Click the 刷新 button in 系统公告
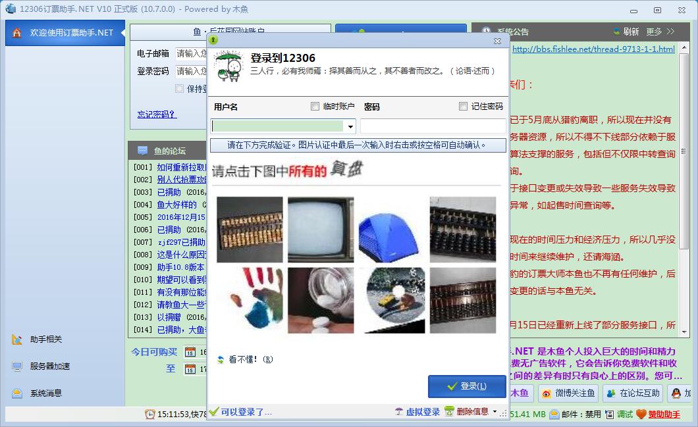 (x=631, y=32)
